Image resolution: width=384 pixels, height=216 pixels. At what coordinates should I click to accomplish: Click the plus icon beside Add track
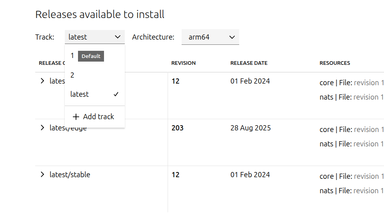(76, 117)
